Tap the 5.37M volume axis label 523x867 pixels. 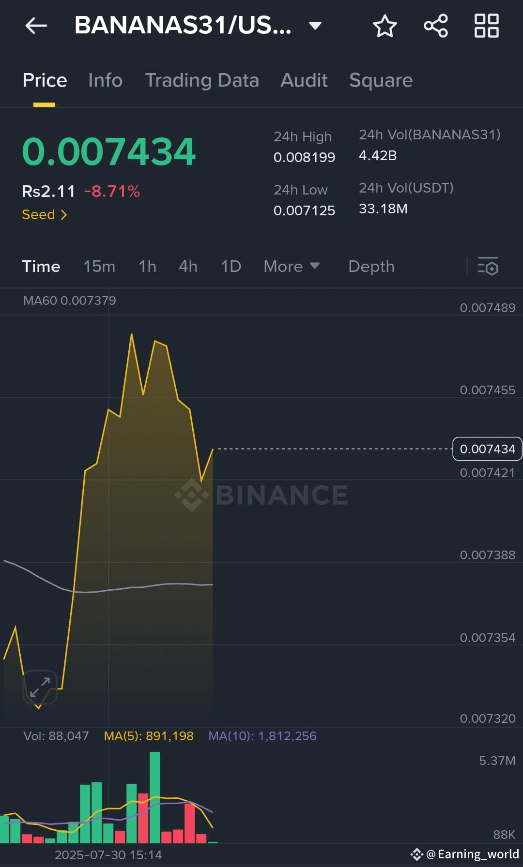coord(497,761)
